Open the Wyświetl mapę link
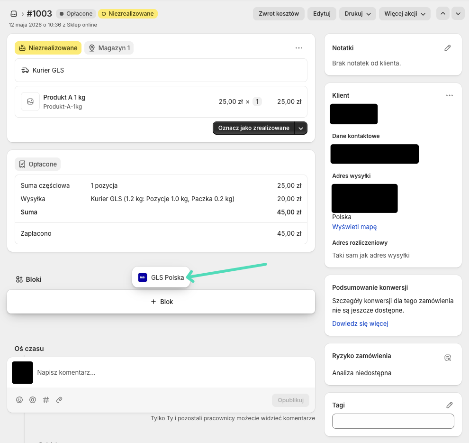 click(x=354, y=227)
